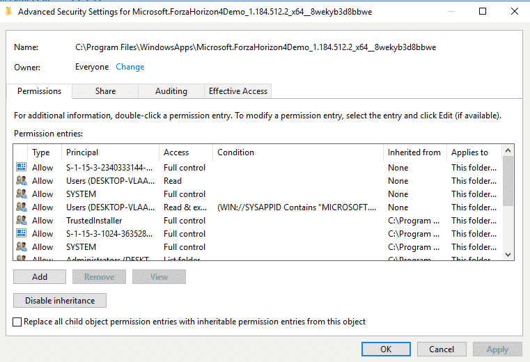The width and height of the screenshot is (530, 362).
Task: Select the S-1-15-3-1024-363528 principal entry
Action: pyautogui.click(x=109, y=233)
